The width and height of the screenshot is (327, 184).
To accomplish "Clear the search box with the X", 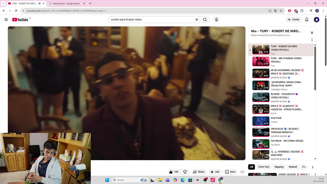I will (197, 20).
